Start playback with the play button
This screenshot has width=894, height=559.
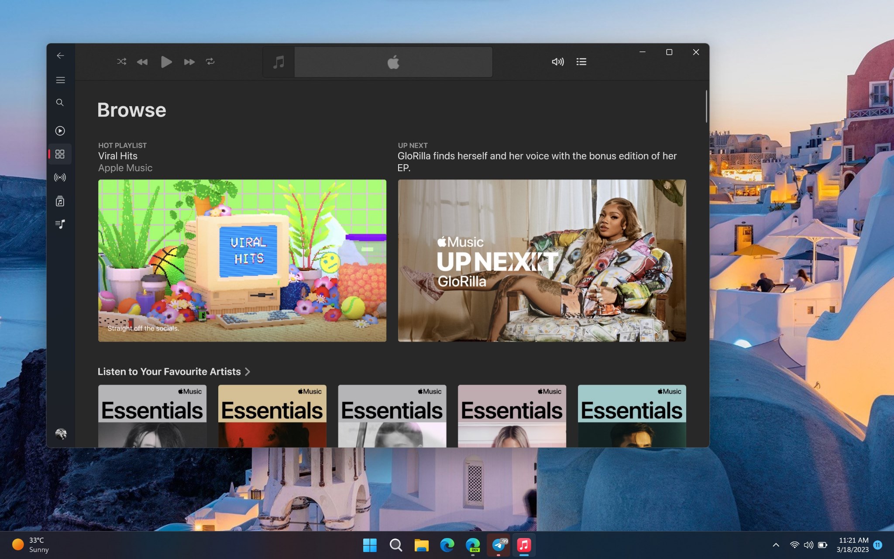(x=166, y=62)
